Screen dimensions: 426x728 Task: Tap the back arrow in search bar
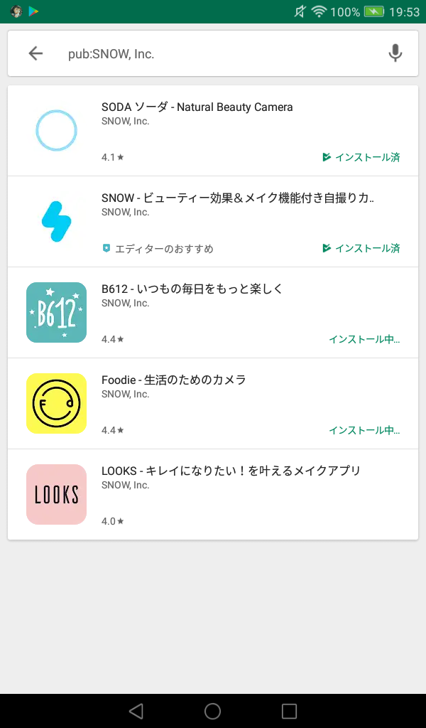(x=35, y=53)
